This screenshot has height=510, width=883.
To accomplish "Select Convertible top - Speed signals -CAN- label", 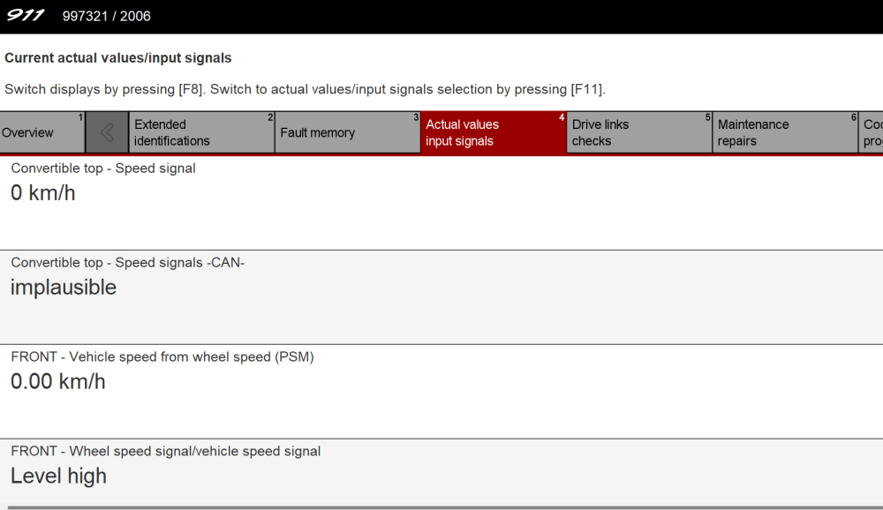I will click(x=127, y=262).
